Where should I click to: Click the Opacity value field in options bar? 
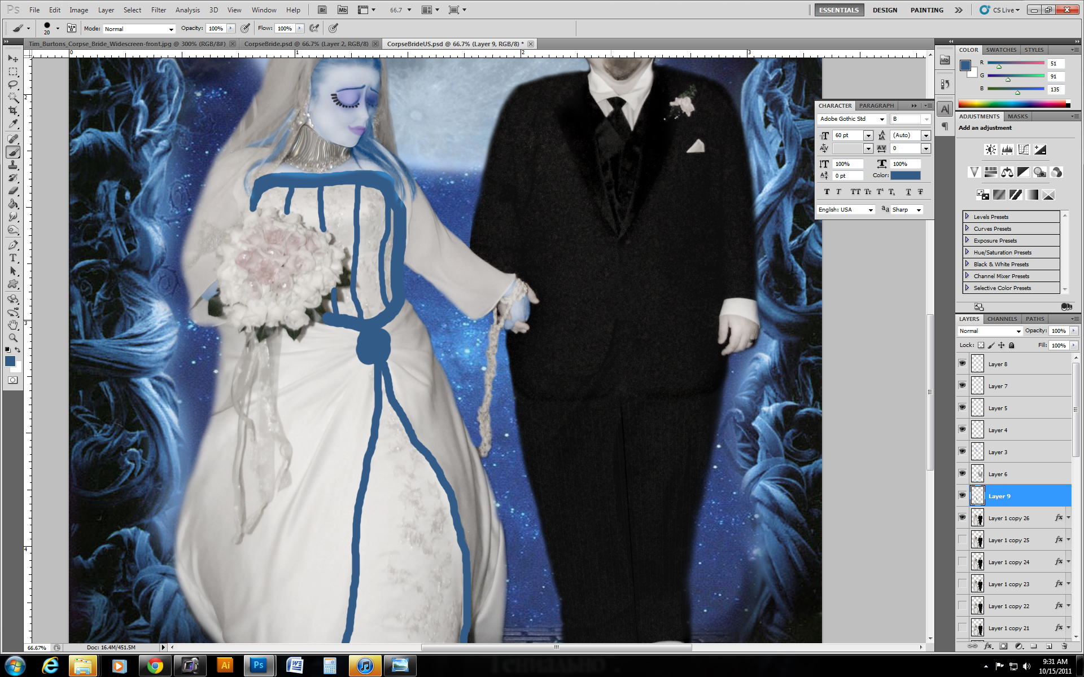pos(216,28)
